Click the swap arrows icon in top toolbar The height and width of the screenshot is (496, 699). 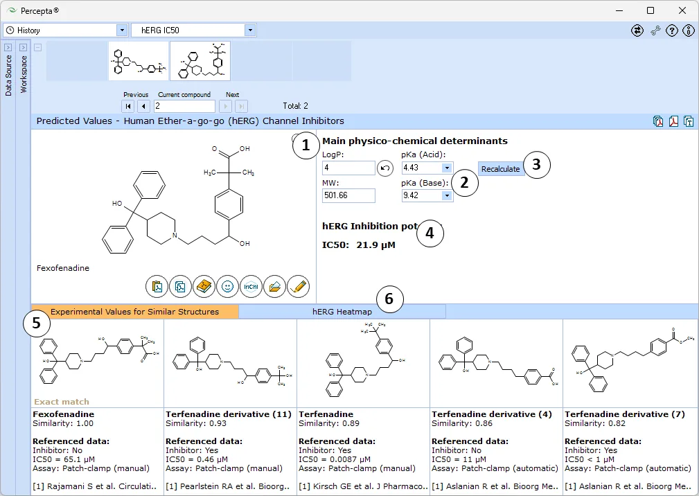point(637,30)
